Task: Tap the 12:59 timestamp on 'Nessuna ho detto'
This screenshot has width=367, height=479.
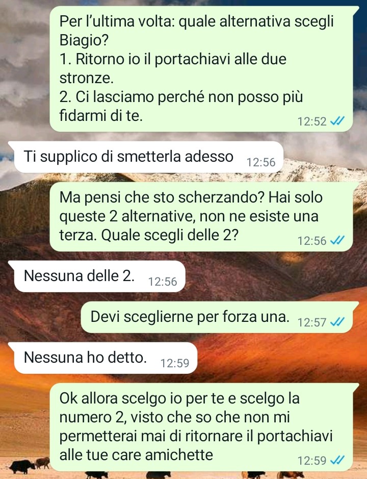Action: pos(175,363)
